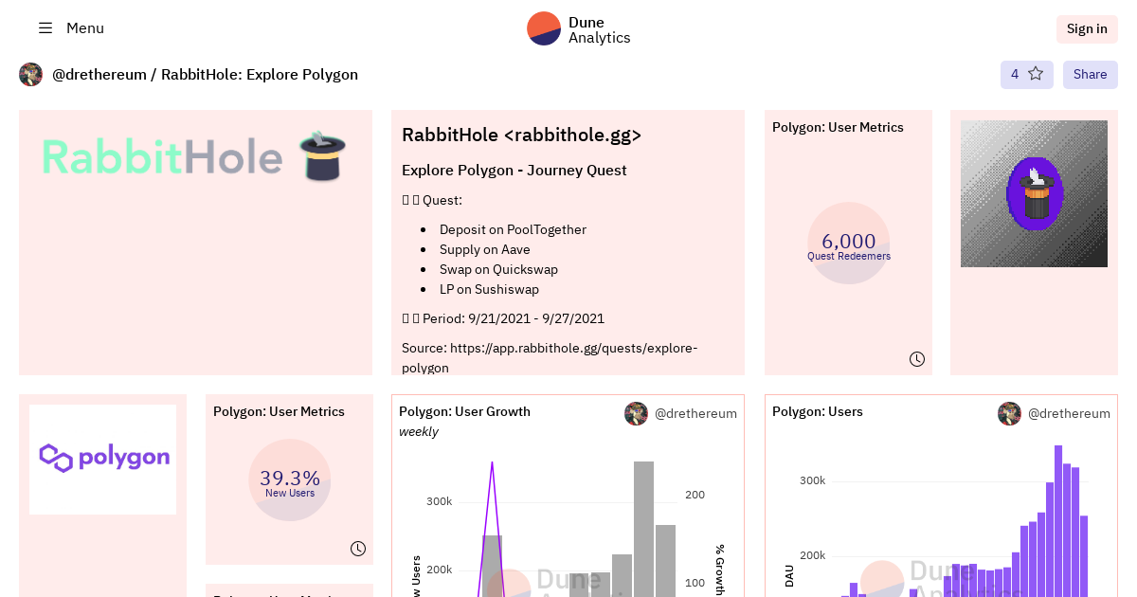Click the 6,000 Quest Redeemers counter
This screenshot has height=597, width=1137.
click(849, 244)
